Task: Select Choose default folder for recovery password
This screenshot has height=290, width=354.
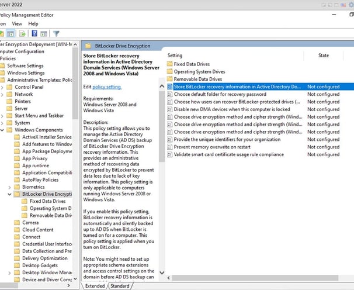Action: click(x=220, y=94)
